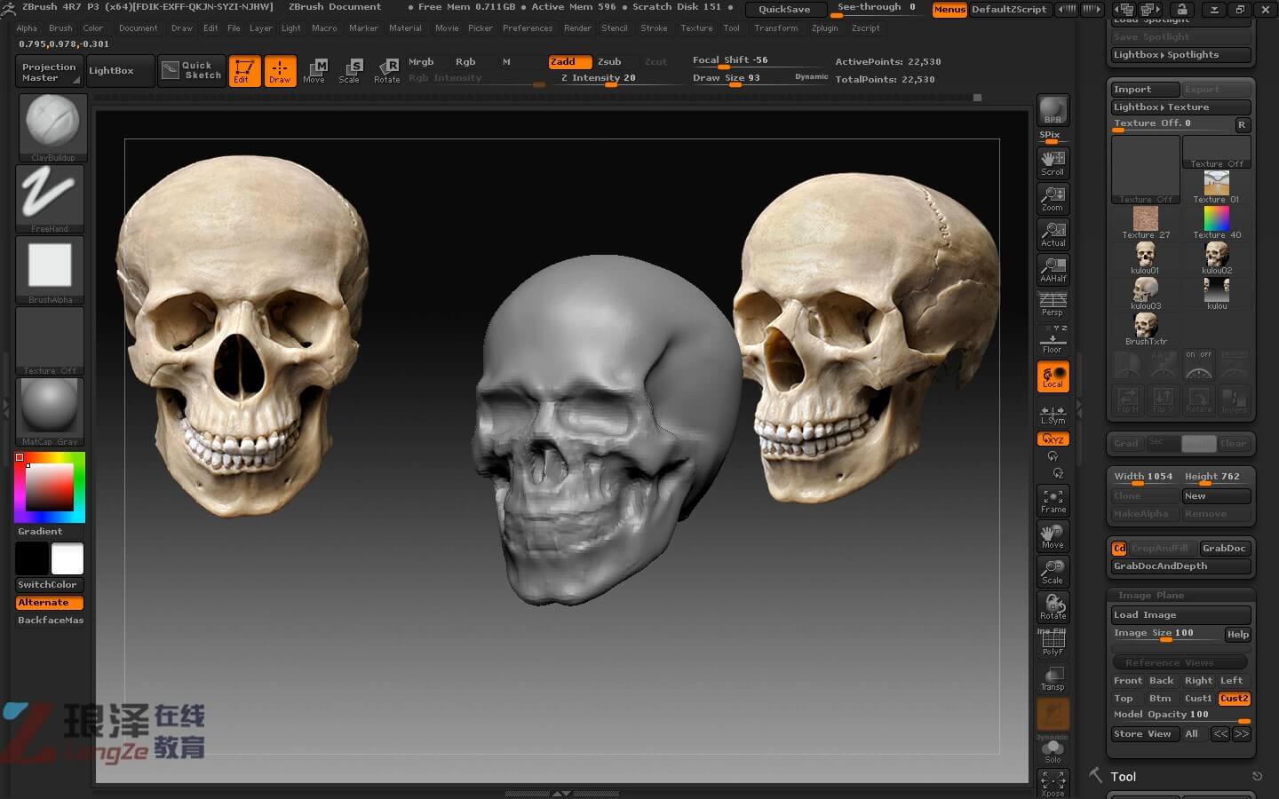Expand the Lightbox Spotlights section

[x=1180, y=55]
